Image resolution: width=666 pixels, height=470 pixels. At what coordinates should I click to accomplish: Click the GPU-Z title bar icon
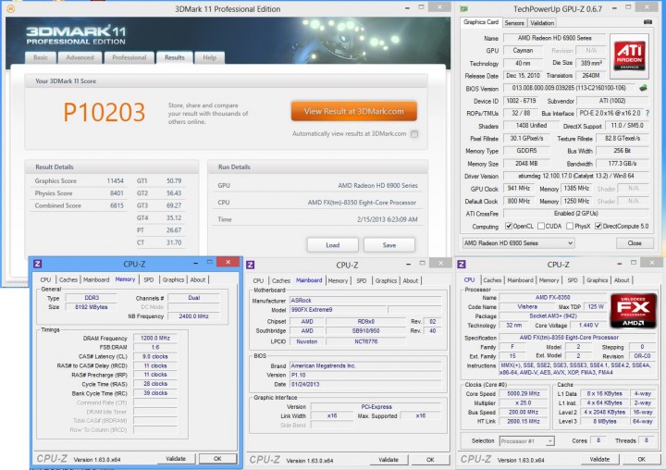(464, 8)
